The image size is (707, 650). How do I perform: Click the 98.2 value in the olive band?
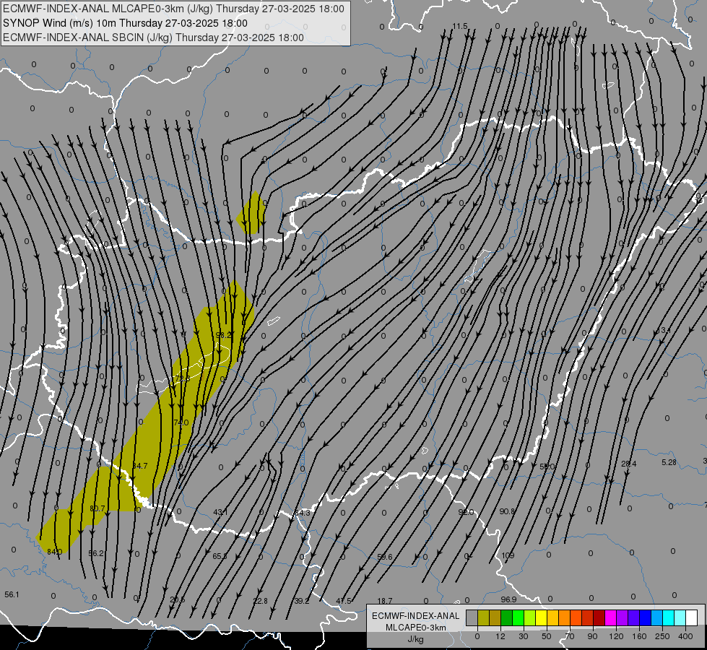tap(223, 335)
